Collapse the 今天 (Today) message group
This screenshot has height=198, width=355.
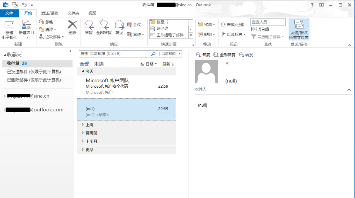pyautogui.click(x=83, y=71)
